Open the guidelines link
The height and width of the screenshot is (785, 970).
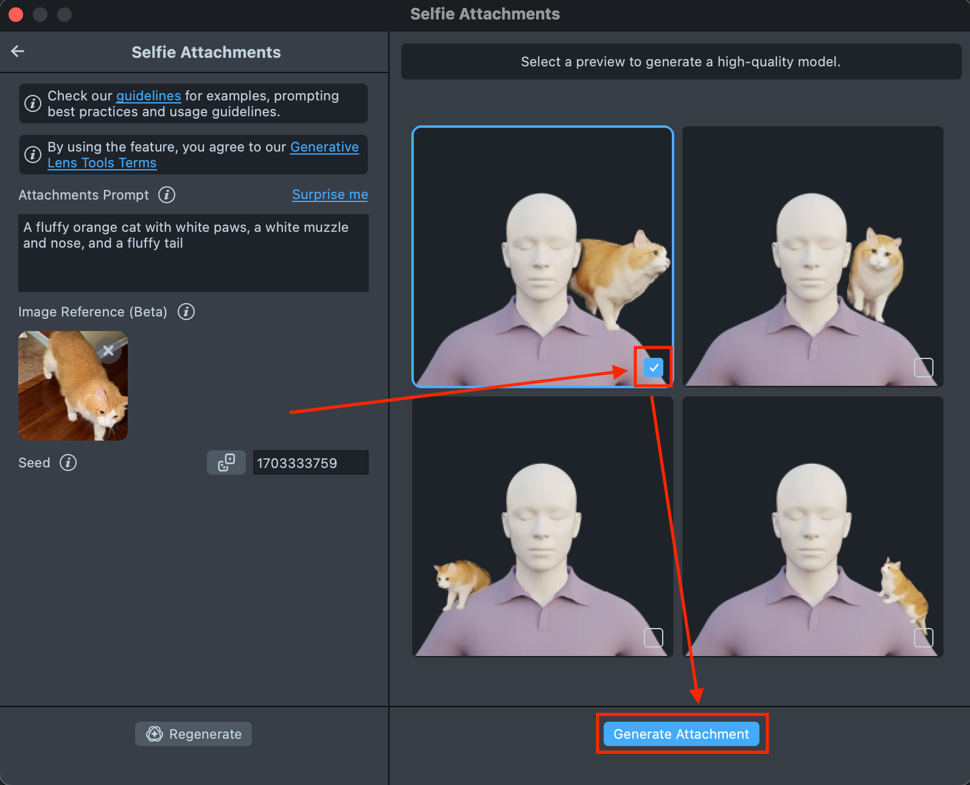148,96
